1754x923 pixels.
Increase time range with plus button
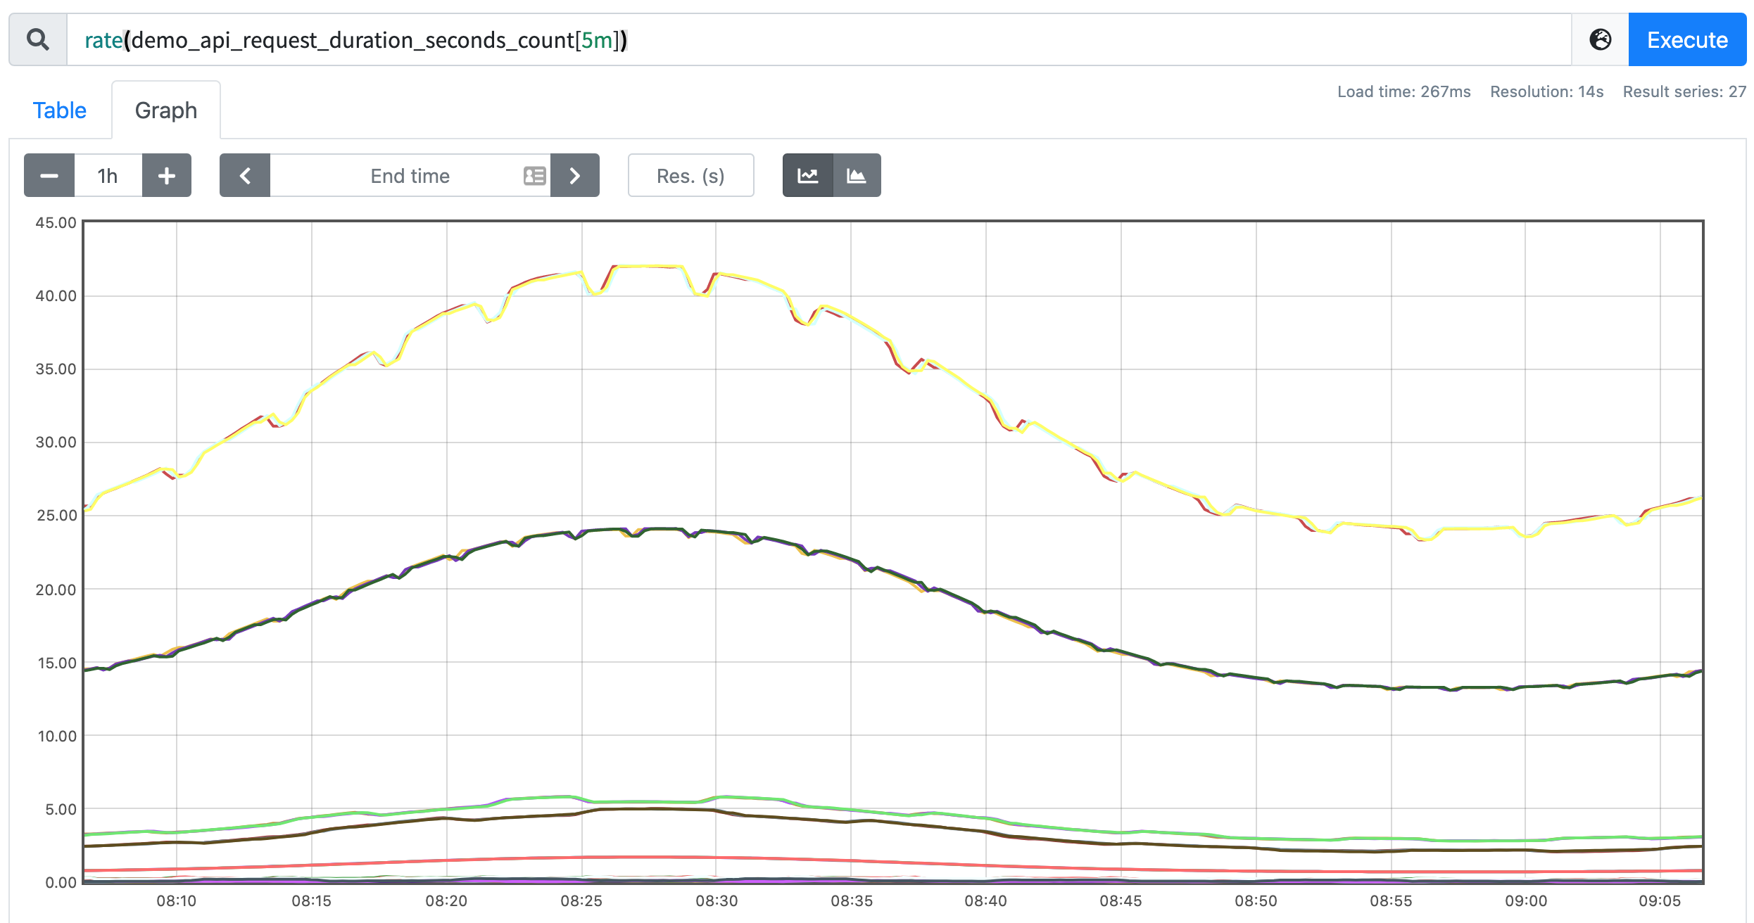(167, 175)
